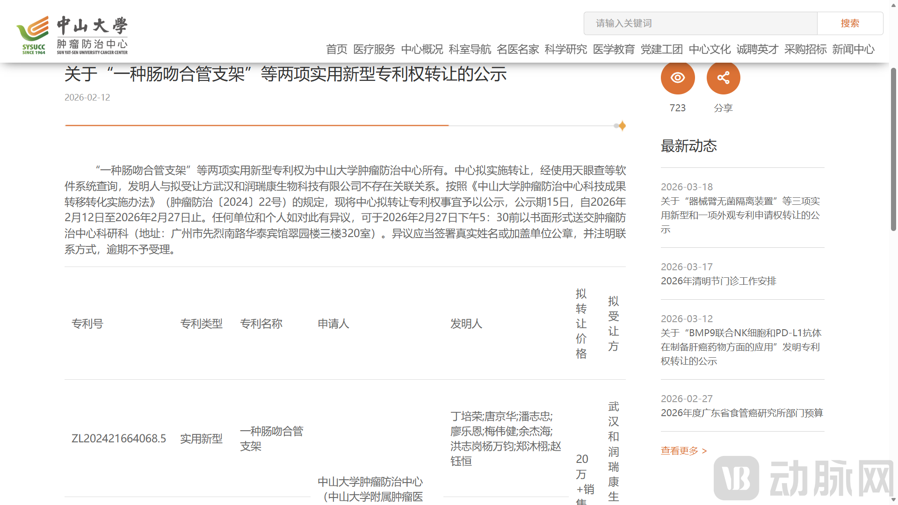This screenshot has width=898, height=505.
Task: Click the page's vertical scrollbar thumb
Action: point(893,150)
